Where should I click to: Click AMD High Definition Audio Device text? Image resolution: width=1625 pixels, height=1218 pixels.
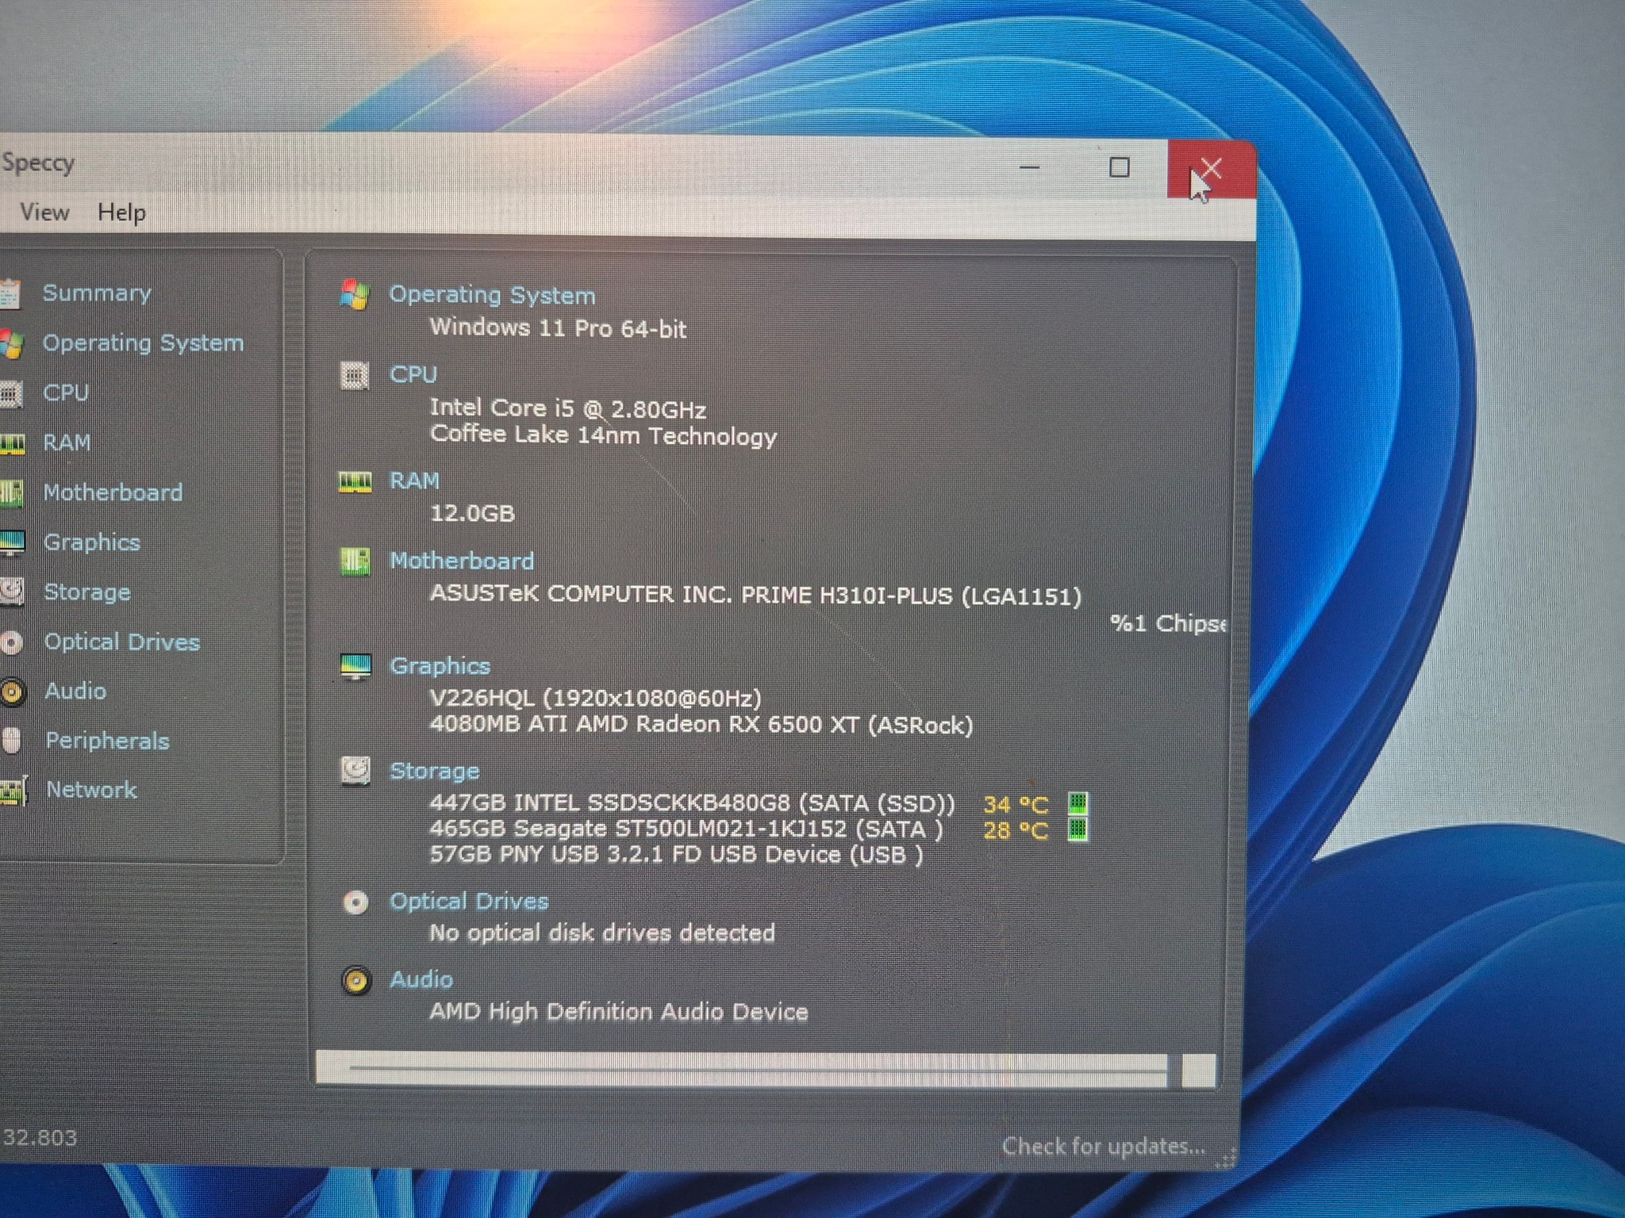click(x=619, y=1013)
